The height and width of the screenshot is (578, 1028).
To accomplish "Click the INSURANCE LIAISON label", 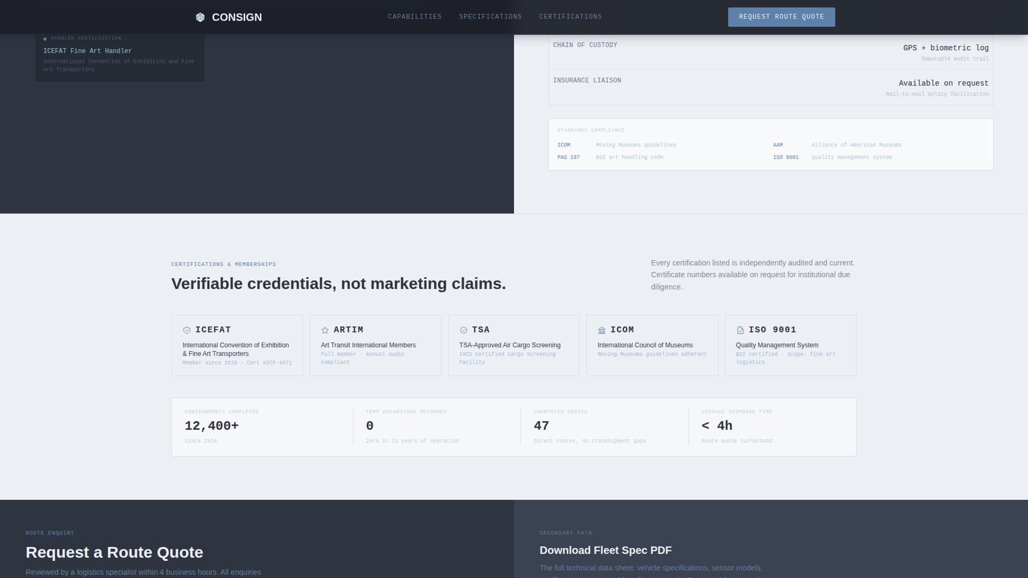I will click(587, 80).
